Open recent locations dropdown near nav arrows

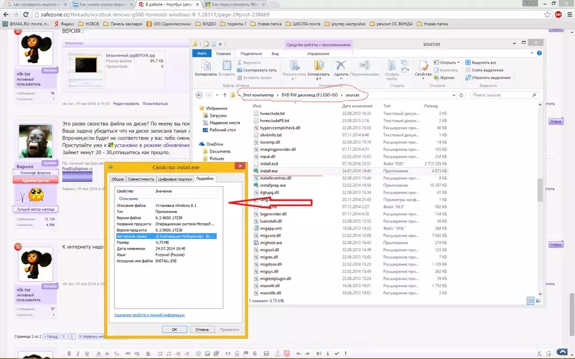[217, 95]
